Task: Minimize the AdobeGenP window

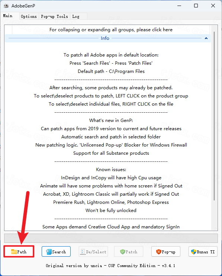Action: pos(179,6)
